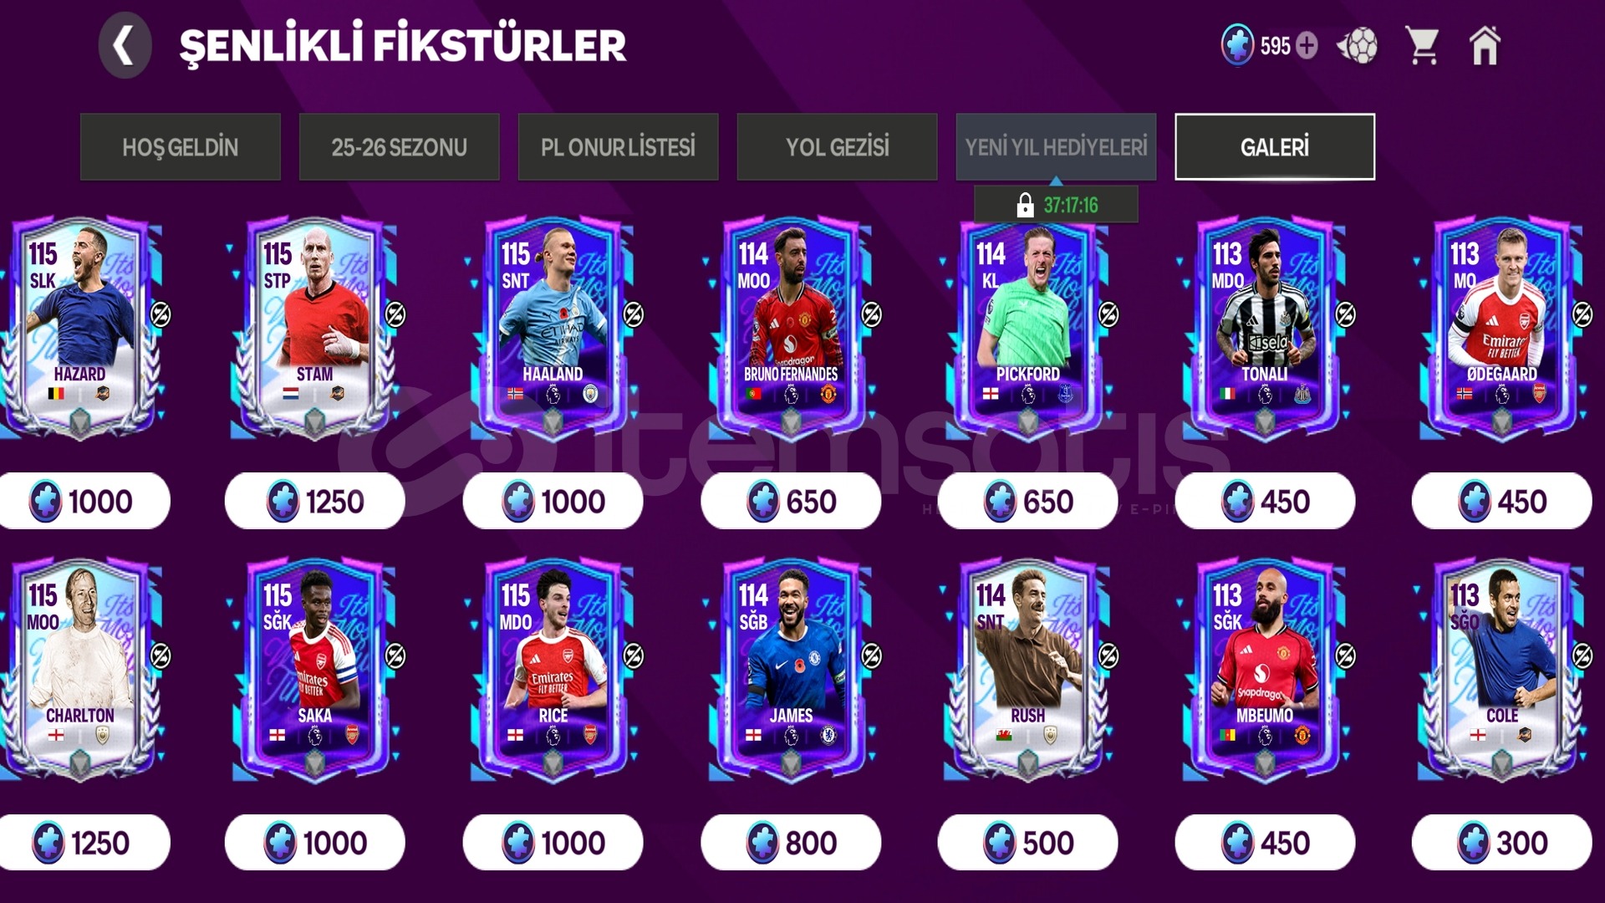Go back using the arrow button

point(125,45)
